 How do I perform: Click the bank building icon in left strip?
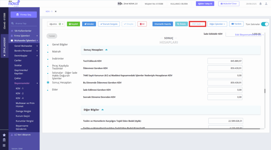click(4, 140)
